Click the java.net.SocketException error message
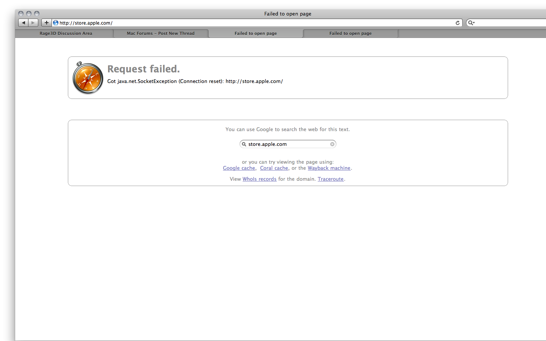Viewport: 546px width, 341px height. 195,81
